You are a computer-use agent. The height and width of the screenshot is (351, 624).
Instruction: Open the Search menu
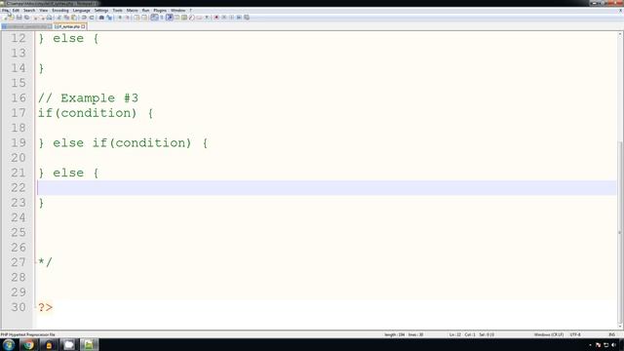click(29, 11)
